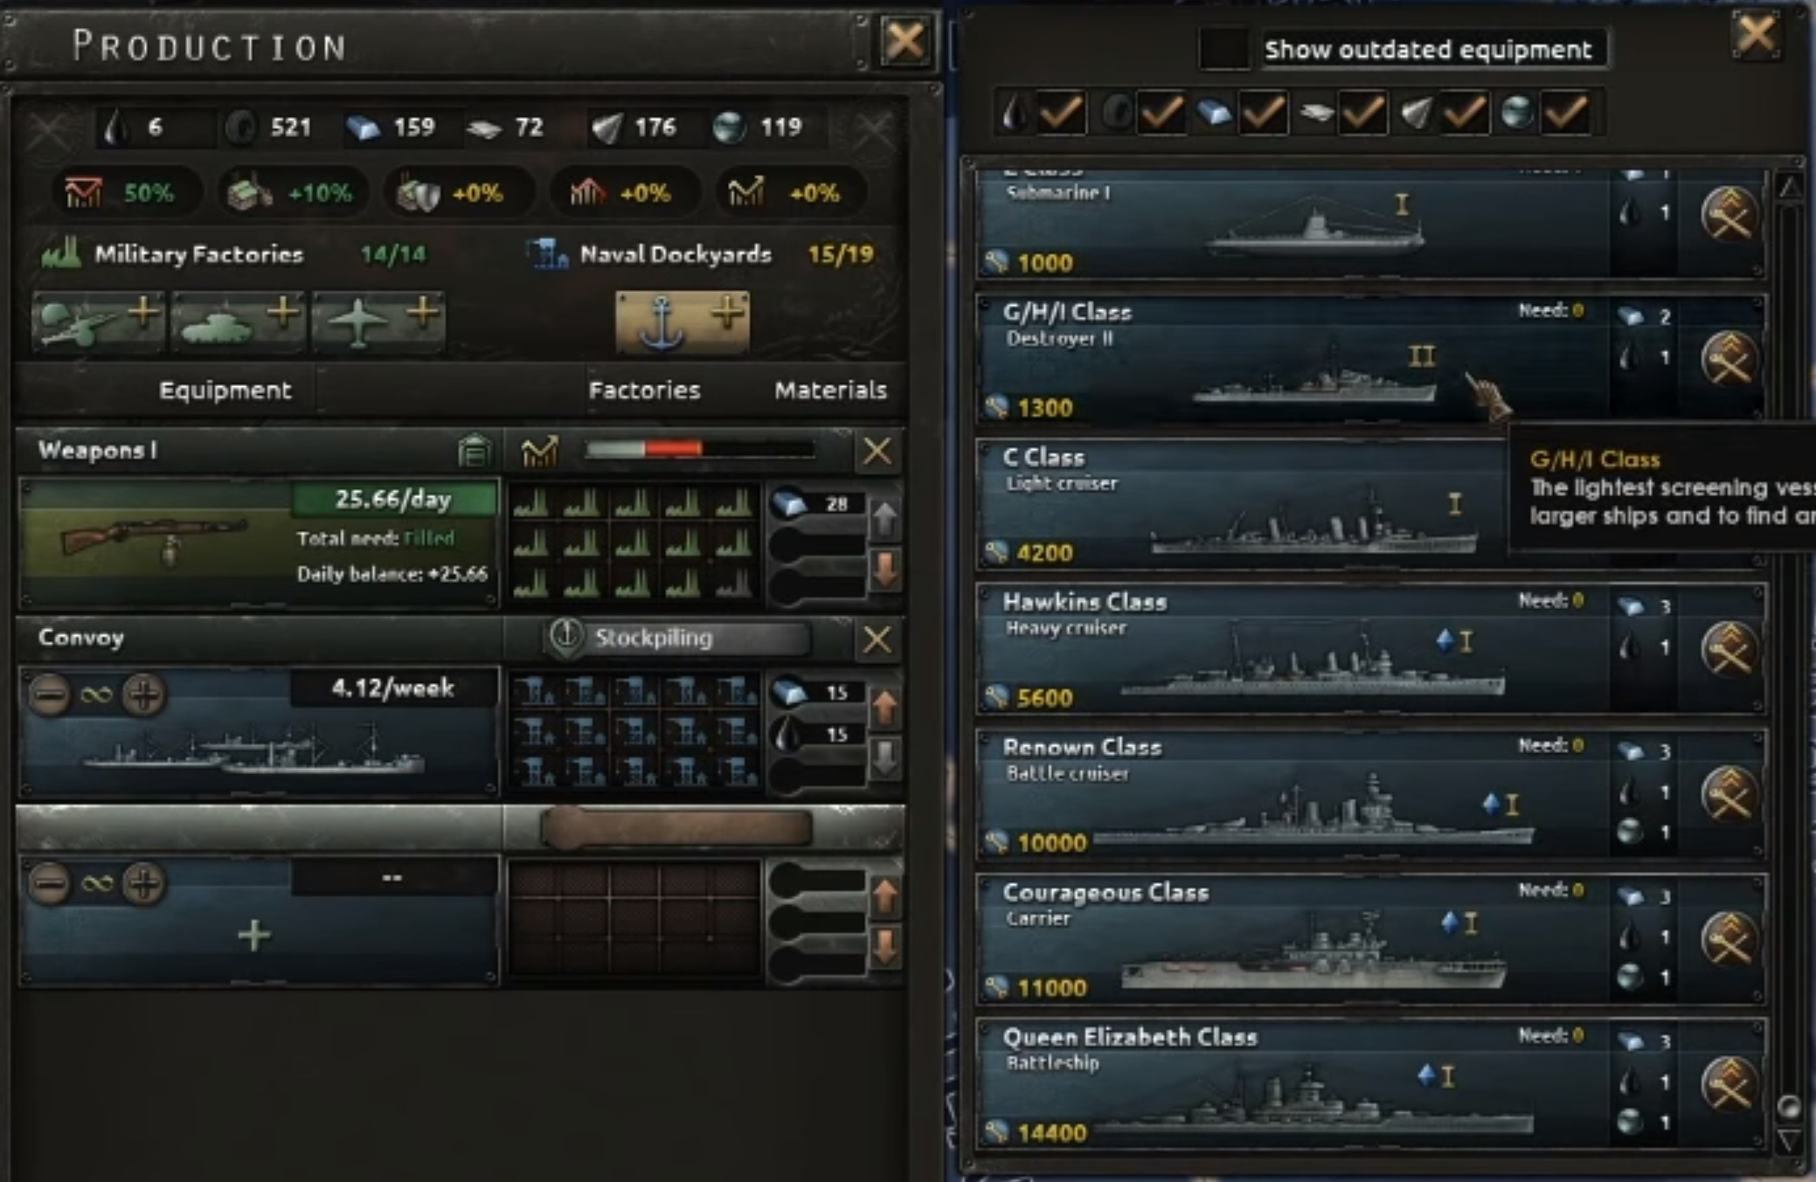Screen dimensions: 1816x1182
Task: Add aircraft production line
Action: click(x=378, y=321)
